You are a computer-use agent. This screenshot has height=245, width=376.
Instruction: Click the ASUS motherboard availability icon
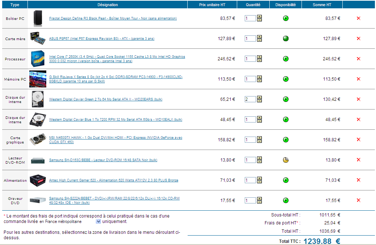coord(286,39)
